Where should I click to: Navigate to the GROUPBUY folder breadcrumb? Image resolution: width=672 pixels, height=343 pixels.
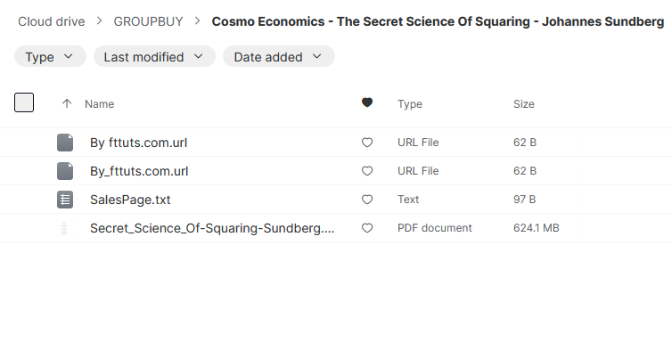click(148, 21)
